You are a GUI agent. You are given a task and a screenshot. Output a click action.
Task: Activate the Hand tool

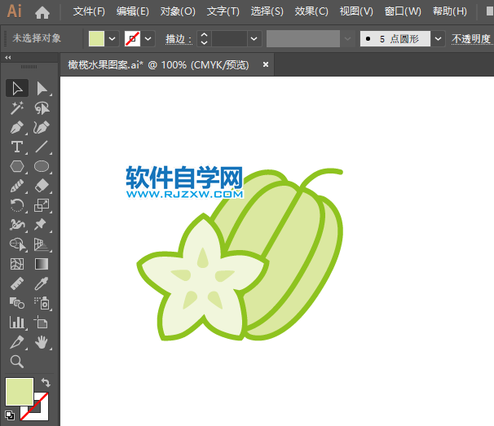pos(42,342)
